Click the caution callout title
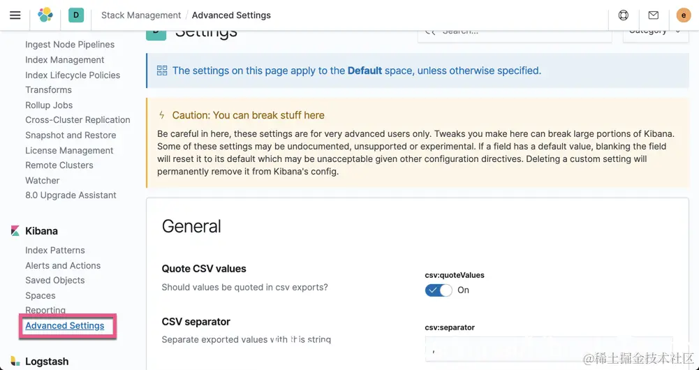 pyautogui.click(x=249, y=115)
